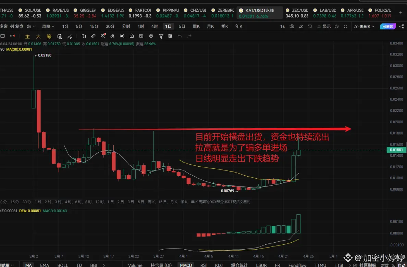Open the 社区指标 community indicators

coord(368,265)
